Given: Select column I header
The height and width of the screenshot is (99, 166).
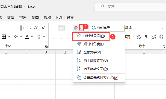Looking at the screenshot, I should 144,52.
